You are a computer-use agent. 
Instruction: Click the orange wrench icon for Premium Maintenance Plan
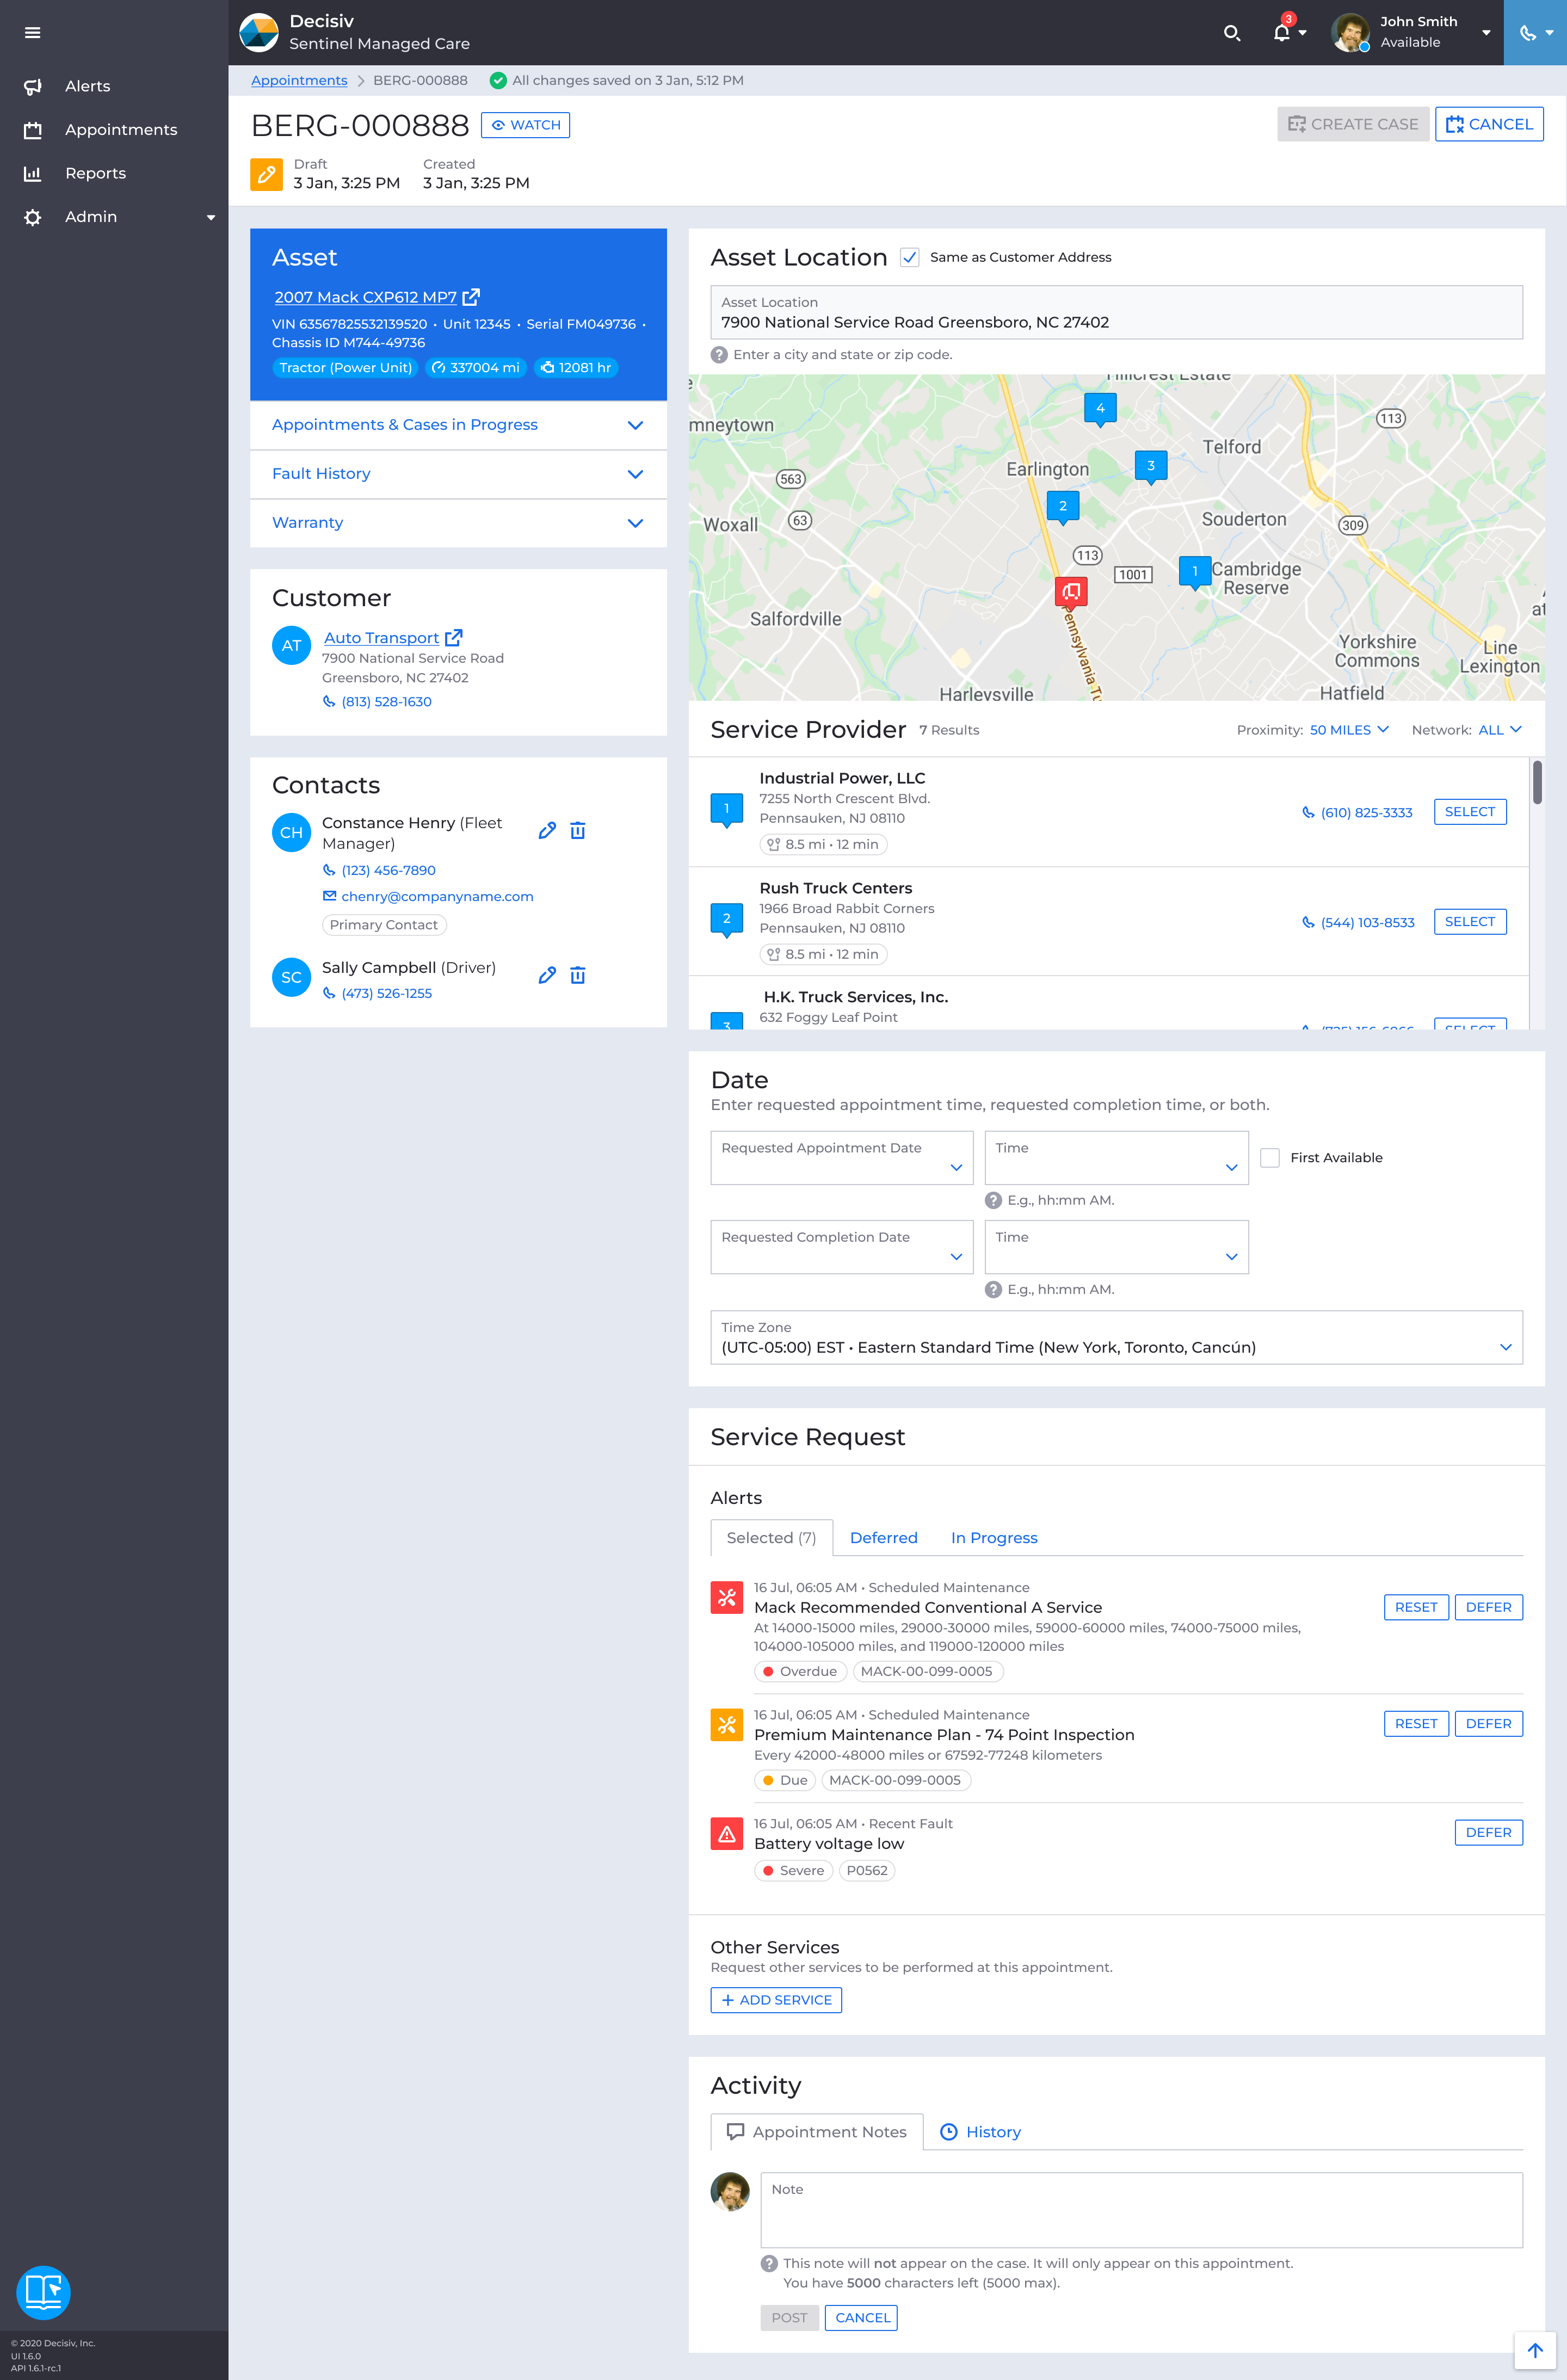tap(727, 1725)
